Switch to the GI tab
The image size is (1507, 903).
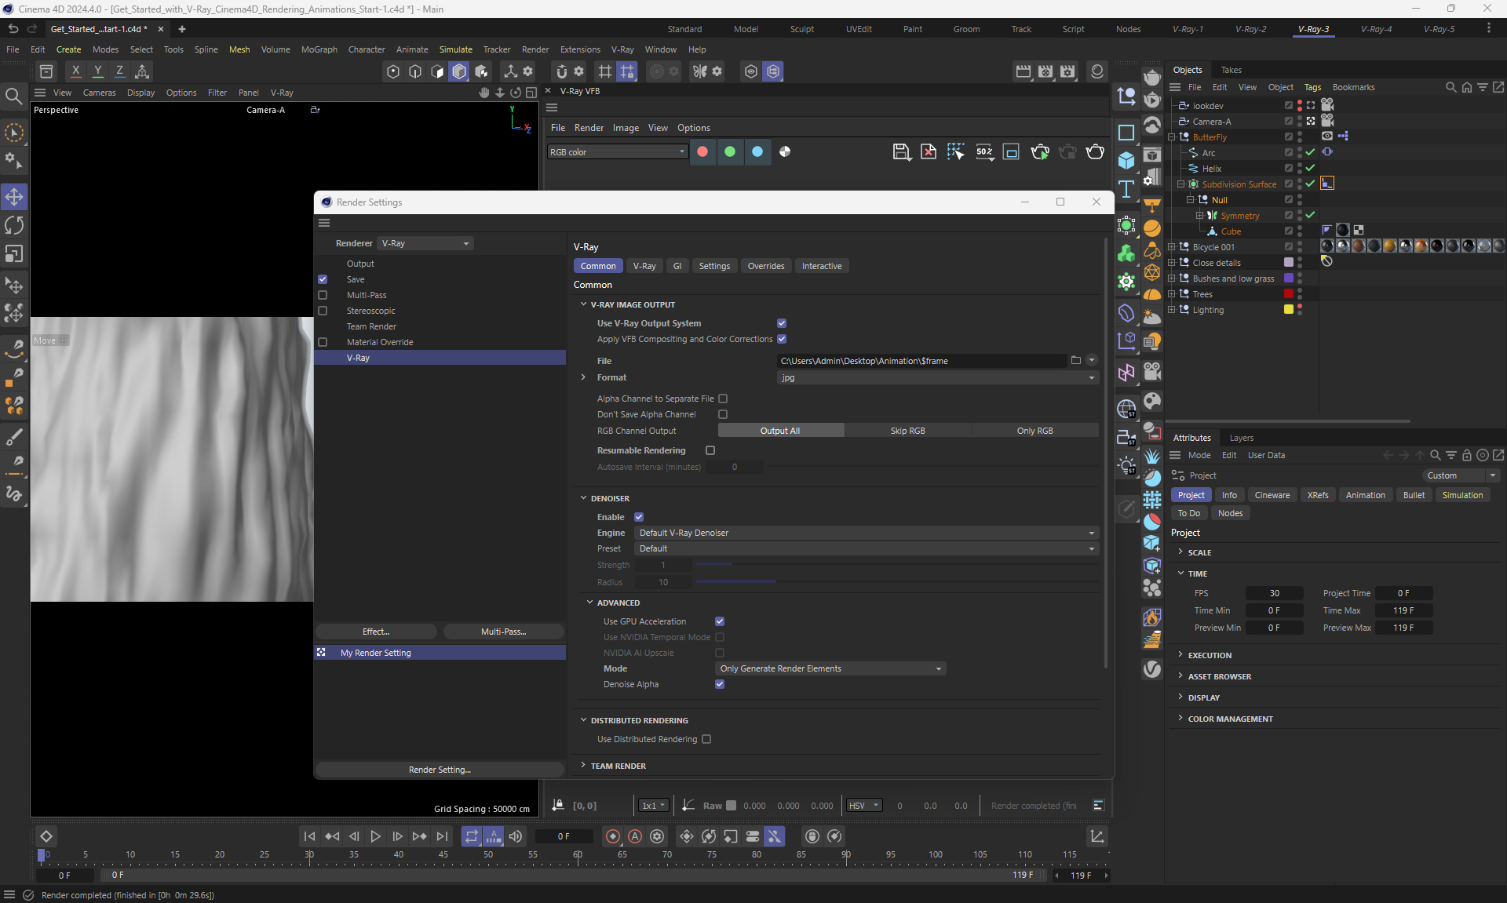click(x=677, y=266)
